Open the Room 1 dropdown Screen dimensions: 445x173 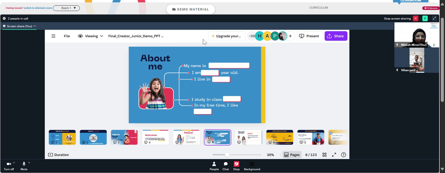click(x=66, y=8)
